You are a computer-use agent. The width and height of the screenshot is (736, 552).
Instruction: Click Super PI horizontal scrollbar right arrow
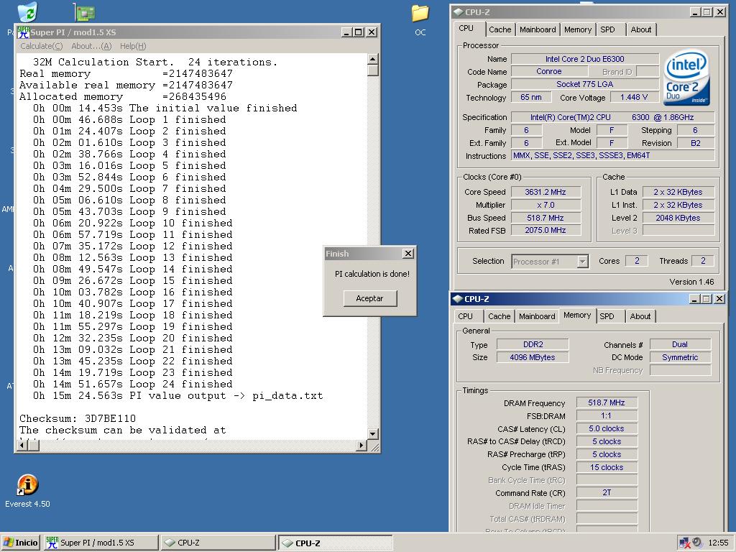point(361,445)
